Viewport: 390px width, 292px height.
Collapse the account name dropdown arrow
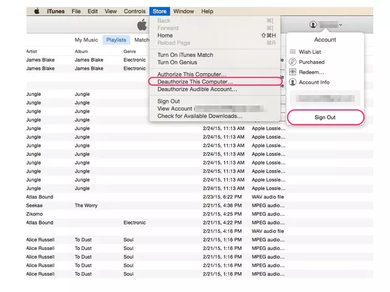[x=341, y=25]
